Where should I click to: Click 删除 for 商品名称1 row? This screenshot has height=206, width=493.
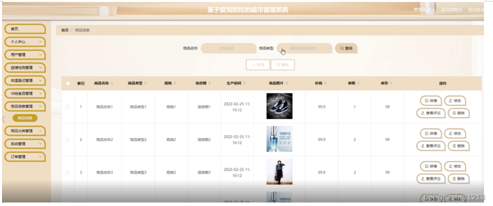click(459, 113)
